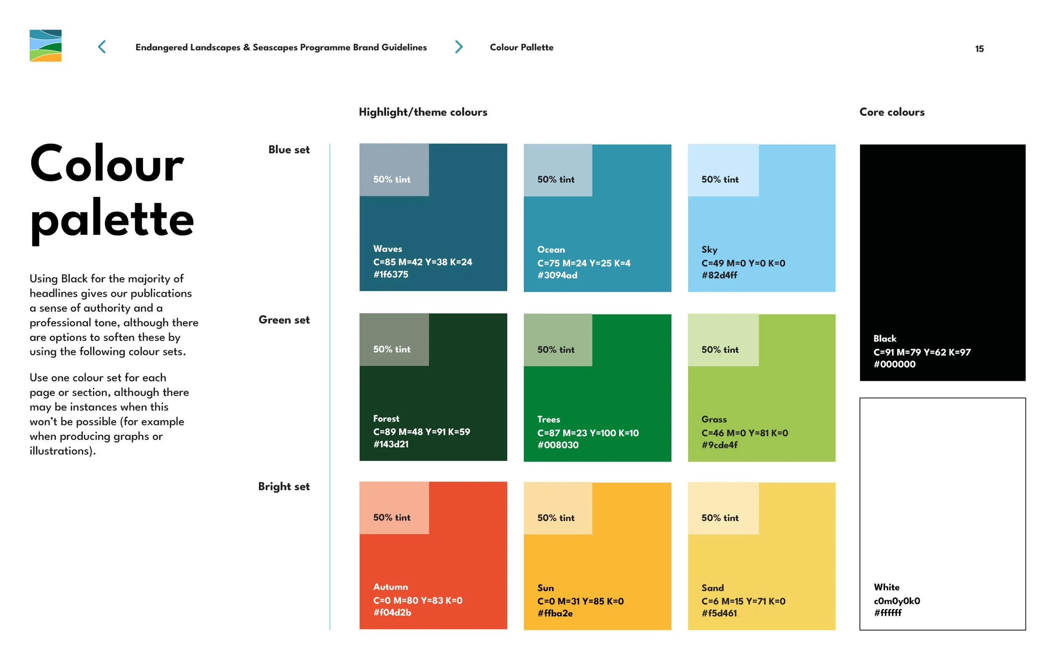
Task: Click the CMYK value C=49 M=0 Y=0 K=0
Action: pyautogui.click(x=743, y=263)
